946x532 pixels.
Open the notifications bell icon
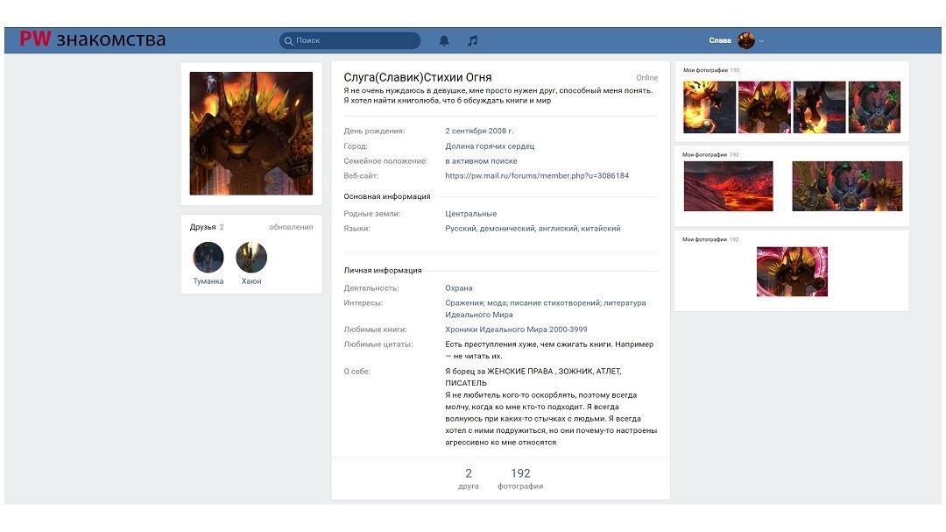444,40
